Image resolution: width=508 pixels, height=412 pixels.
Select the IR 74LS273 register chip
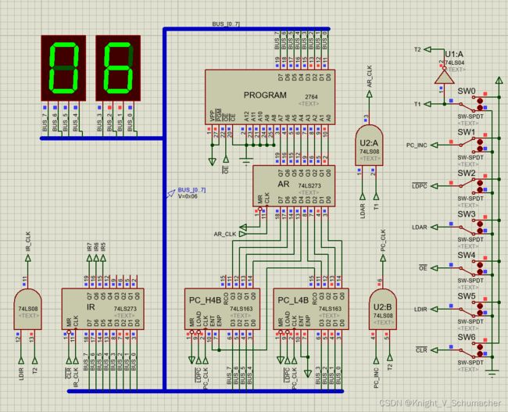pos(102,309)
